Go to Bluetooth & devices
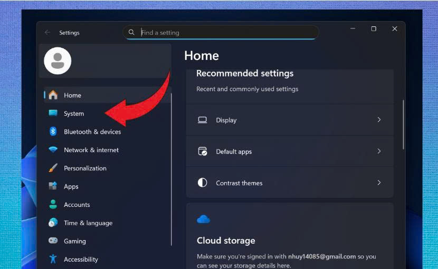The height and width of the screenshot is (269, 438). tap(107, 132)
